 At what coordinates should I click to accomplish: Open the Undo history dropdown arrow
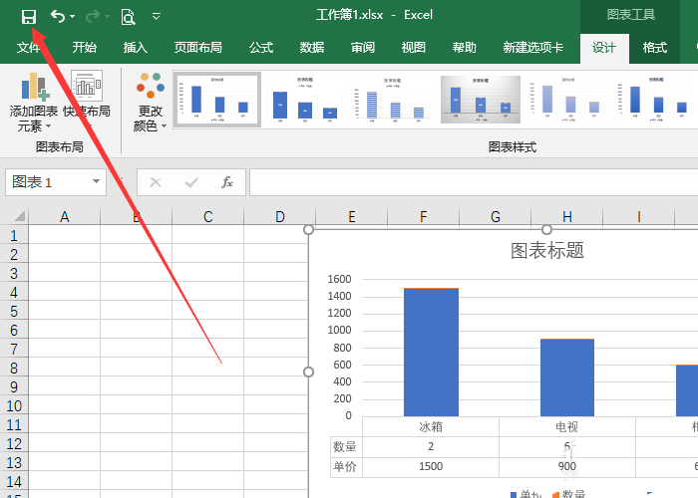(x=72, y=17)
